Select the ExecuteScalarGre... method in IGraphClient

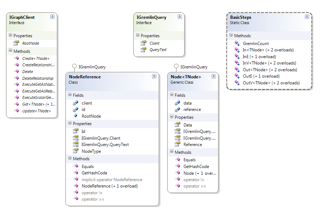[x=39, y=97]
